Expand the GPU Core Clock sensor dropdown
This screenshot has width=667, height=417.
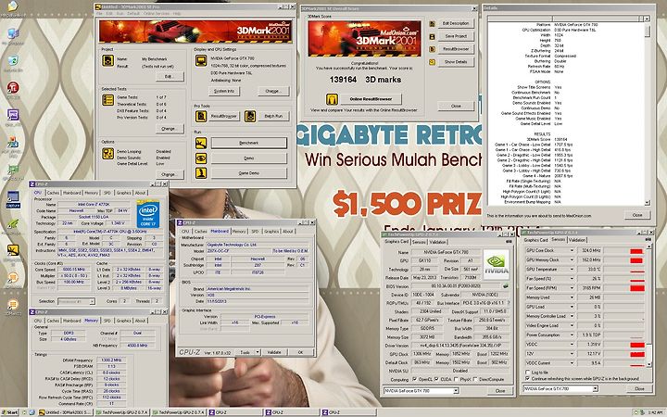[572, 250]
